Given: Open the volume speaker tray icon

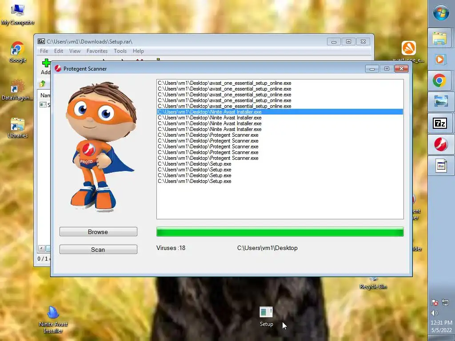Looking at the screenshot, I should [435, 313].
